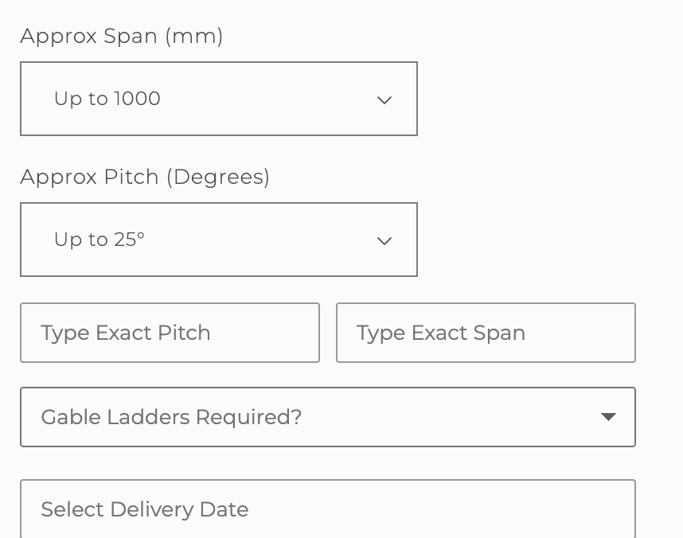Click the "Approx Span (mm)" label
Image resolution: width=683 pixels, height=538 pixels.
pos(122,36)
